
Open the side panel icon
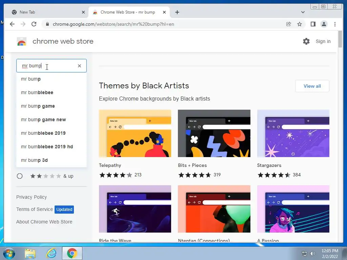pos(313,24)
